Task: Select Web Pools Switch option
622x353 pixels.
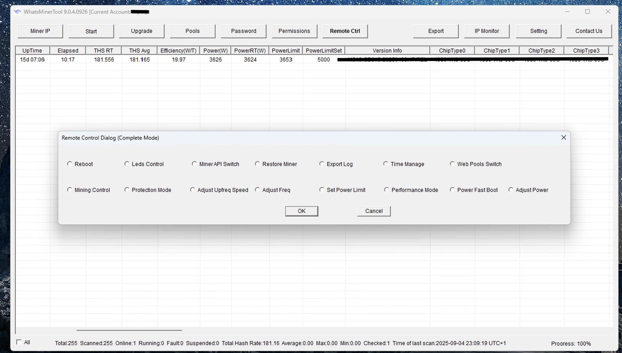Action: click(x=452, y=164)
